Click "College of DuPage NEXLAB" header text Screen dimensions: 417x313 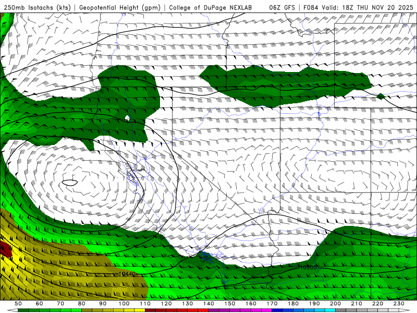(211, 7)
